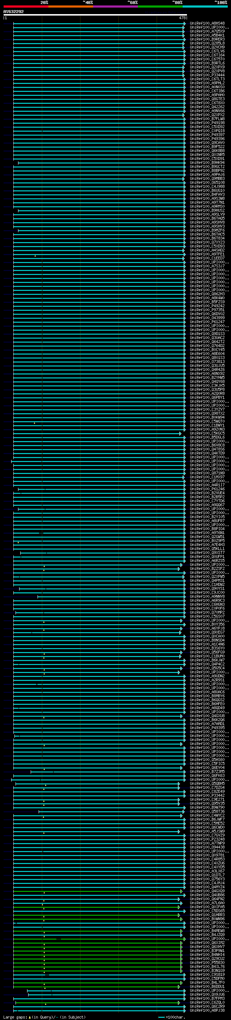Viewport: 231px width, 1020px height.
Task: Select the UniRef100_C1EED7 label
Action: [207, 258]
